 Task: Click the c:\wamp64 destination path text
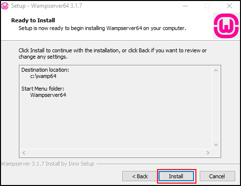point(43,76)
